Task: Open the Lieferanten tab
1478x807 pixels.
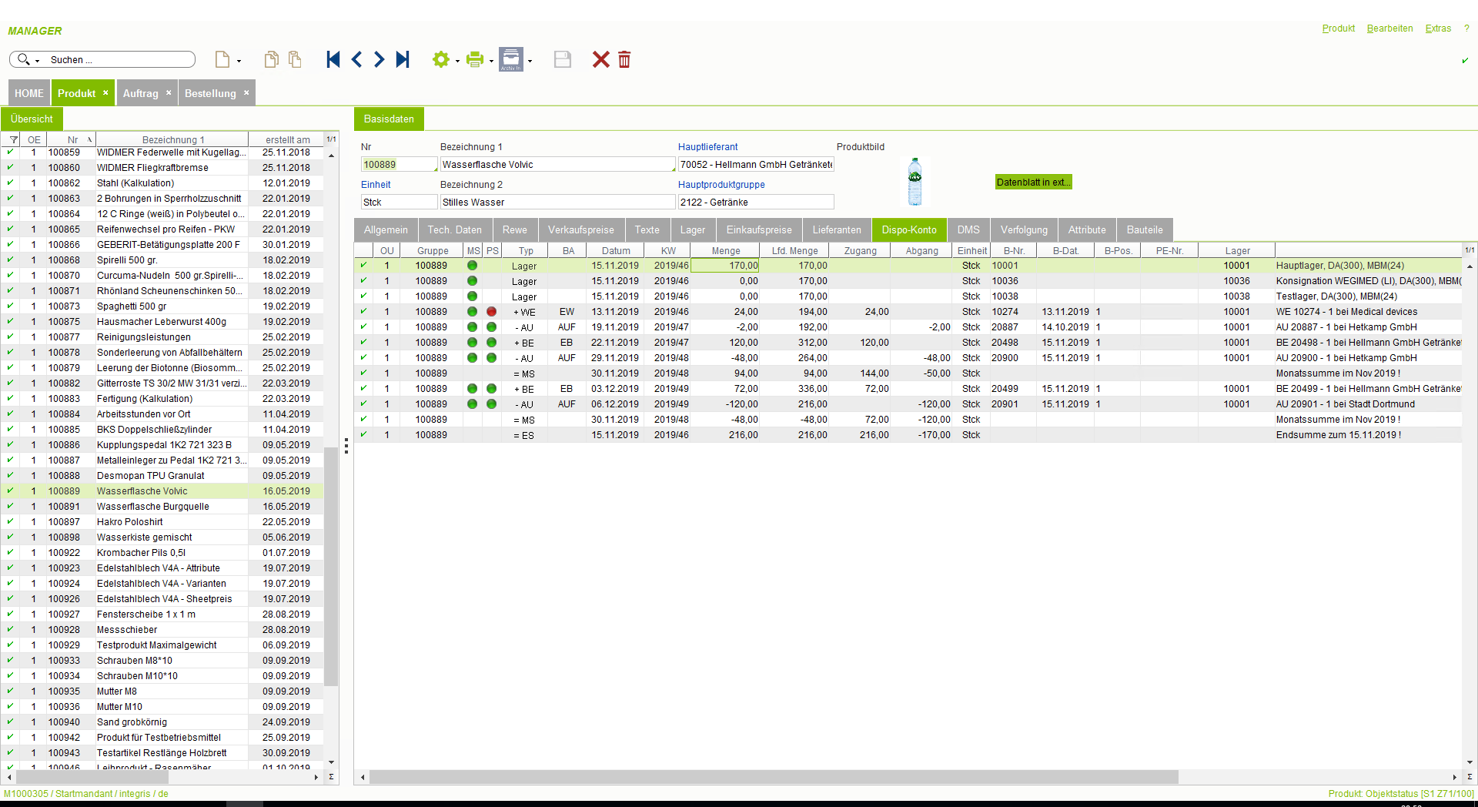Action: (837, 229)
